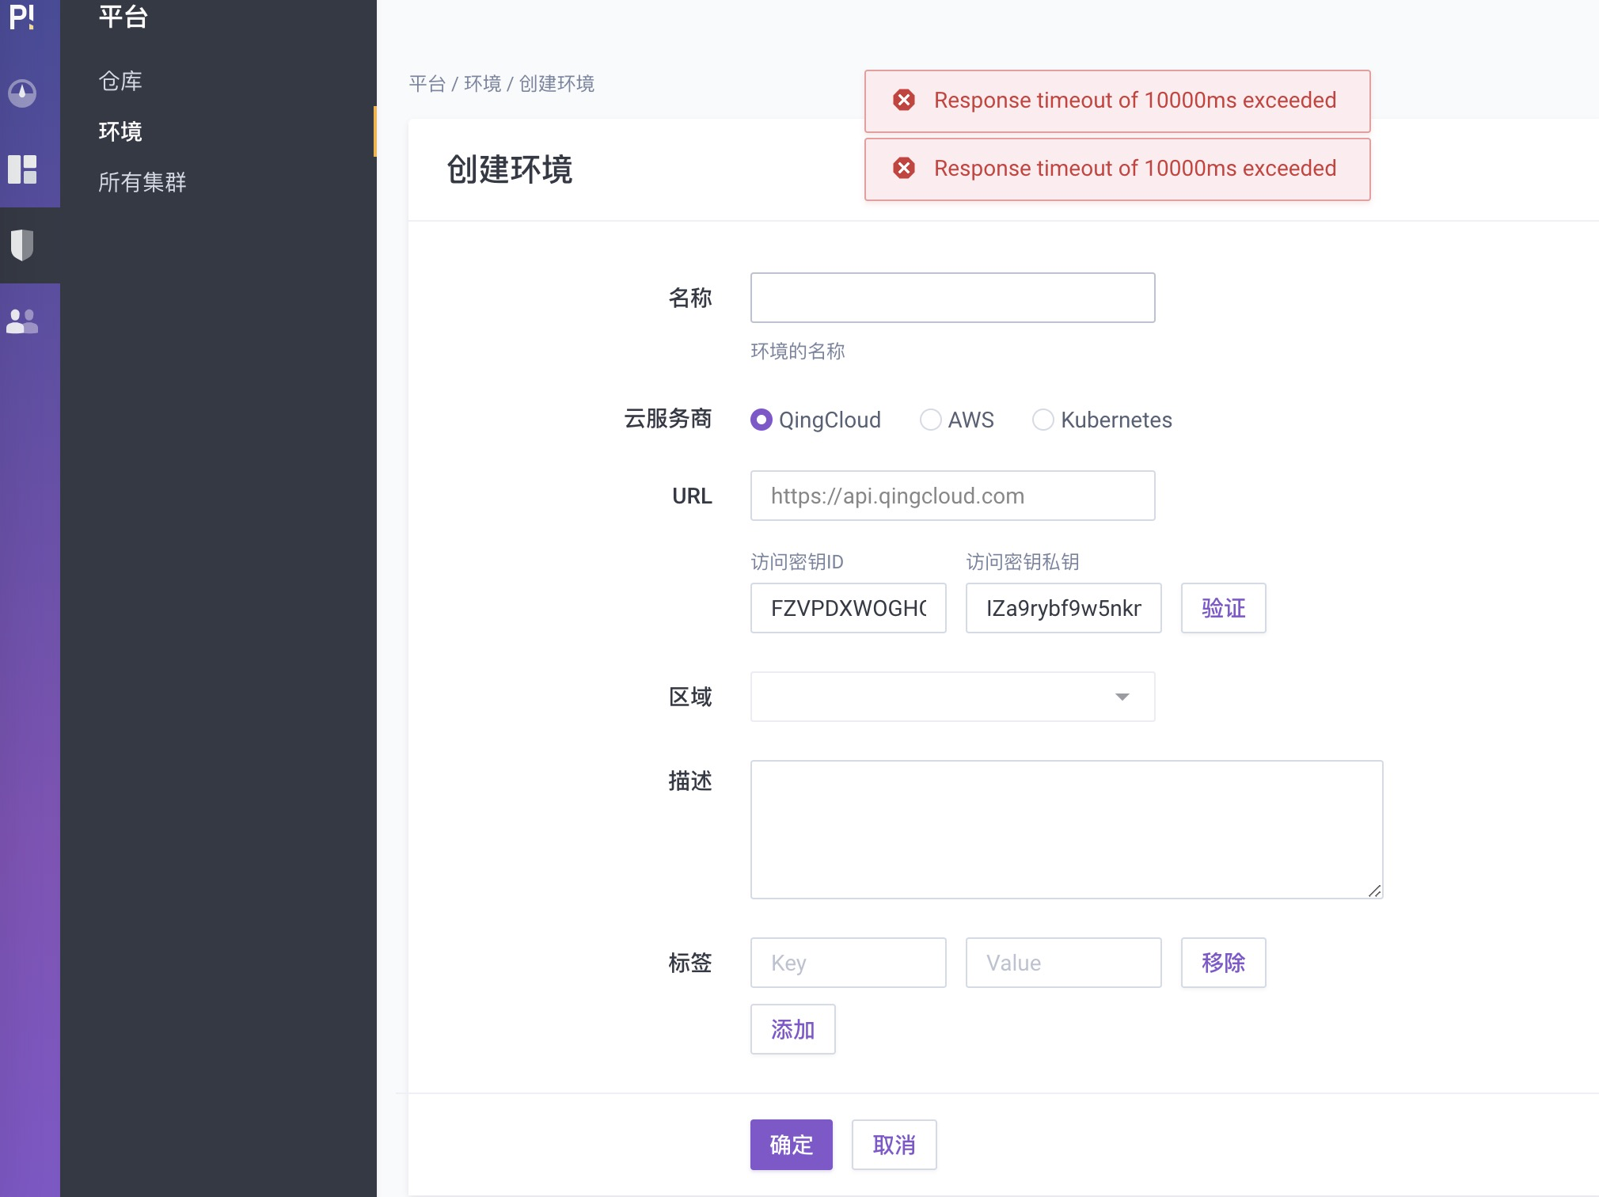Click the 名称 name input field
Viewport: 1599px width, 1197px height.
[x=951, y=298]
